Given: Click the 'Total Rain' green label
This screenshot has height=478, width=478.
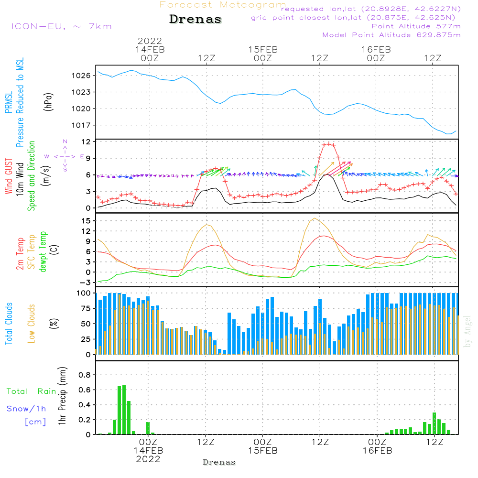Looking at the screenshot, I should coord(32,391).
